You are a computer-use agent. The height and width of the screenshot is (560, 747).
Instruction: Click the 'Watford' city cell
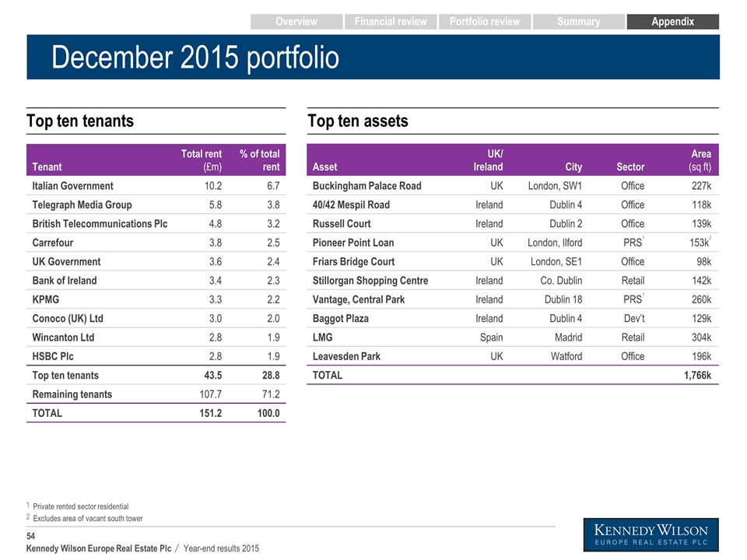click(x=566, y=357)
